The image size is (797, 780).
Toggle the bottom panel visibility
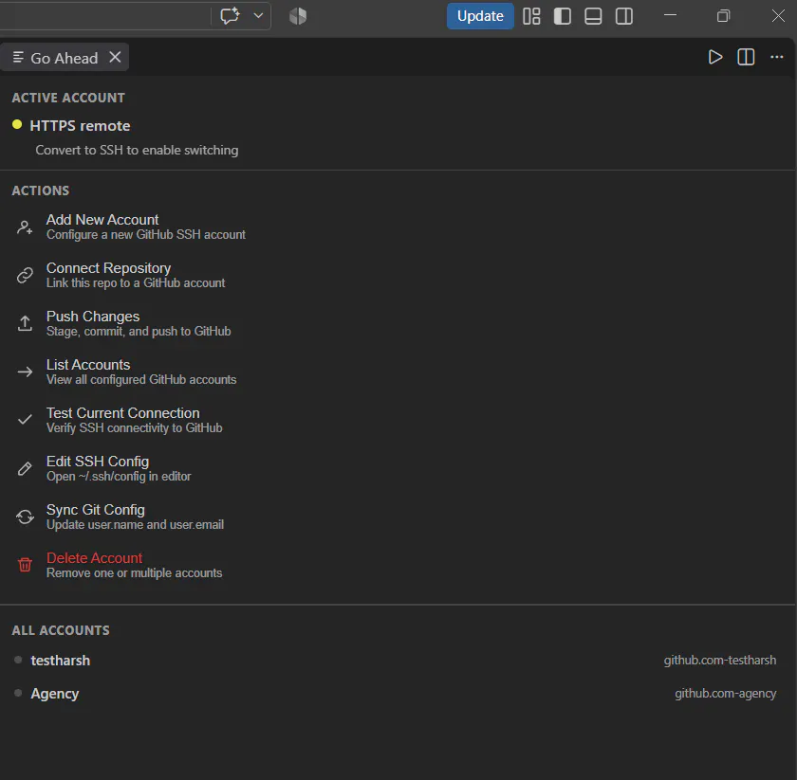click(593, 16)
